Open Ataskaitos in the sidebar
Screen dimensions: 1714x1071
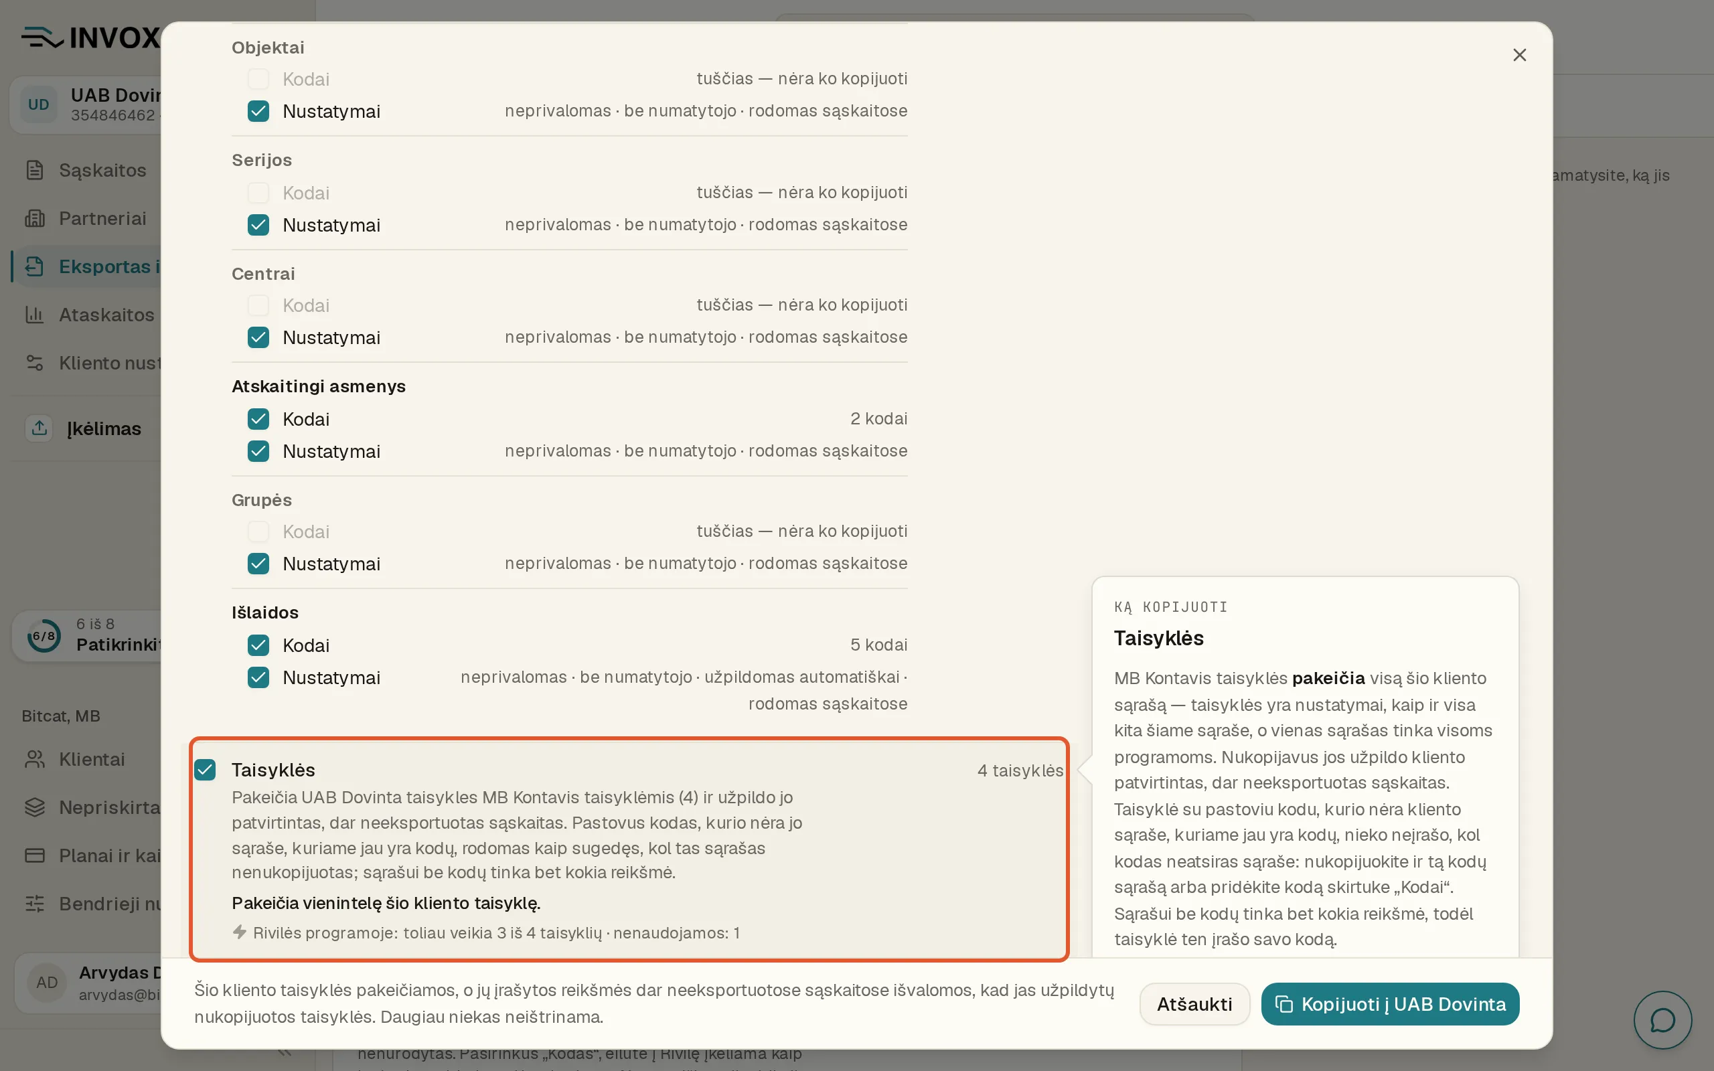pos(106,315)
